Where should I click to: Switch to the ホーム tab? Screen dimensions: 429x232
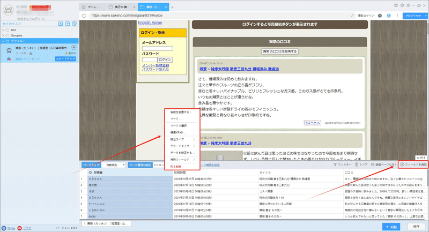click(92, 7)
